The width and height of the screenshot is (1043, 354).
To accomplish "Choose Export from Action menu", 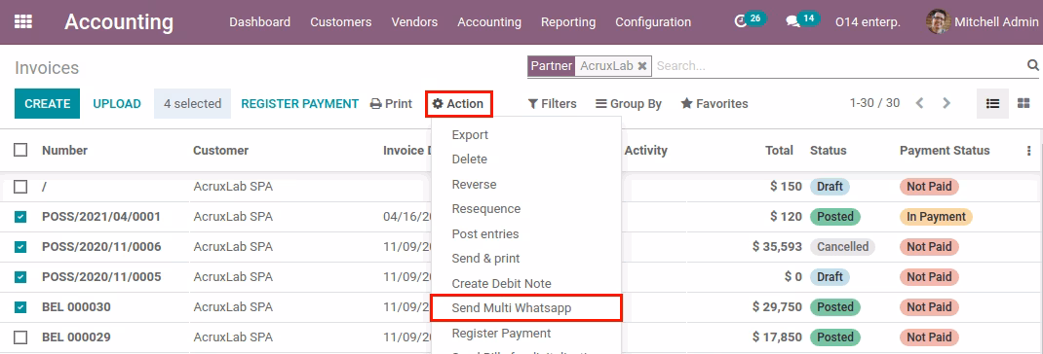I will point(526,135).
